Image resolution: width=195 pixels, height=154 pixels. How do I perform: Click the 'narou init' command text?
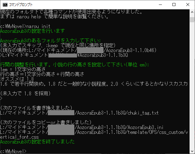tap(38, 26)
